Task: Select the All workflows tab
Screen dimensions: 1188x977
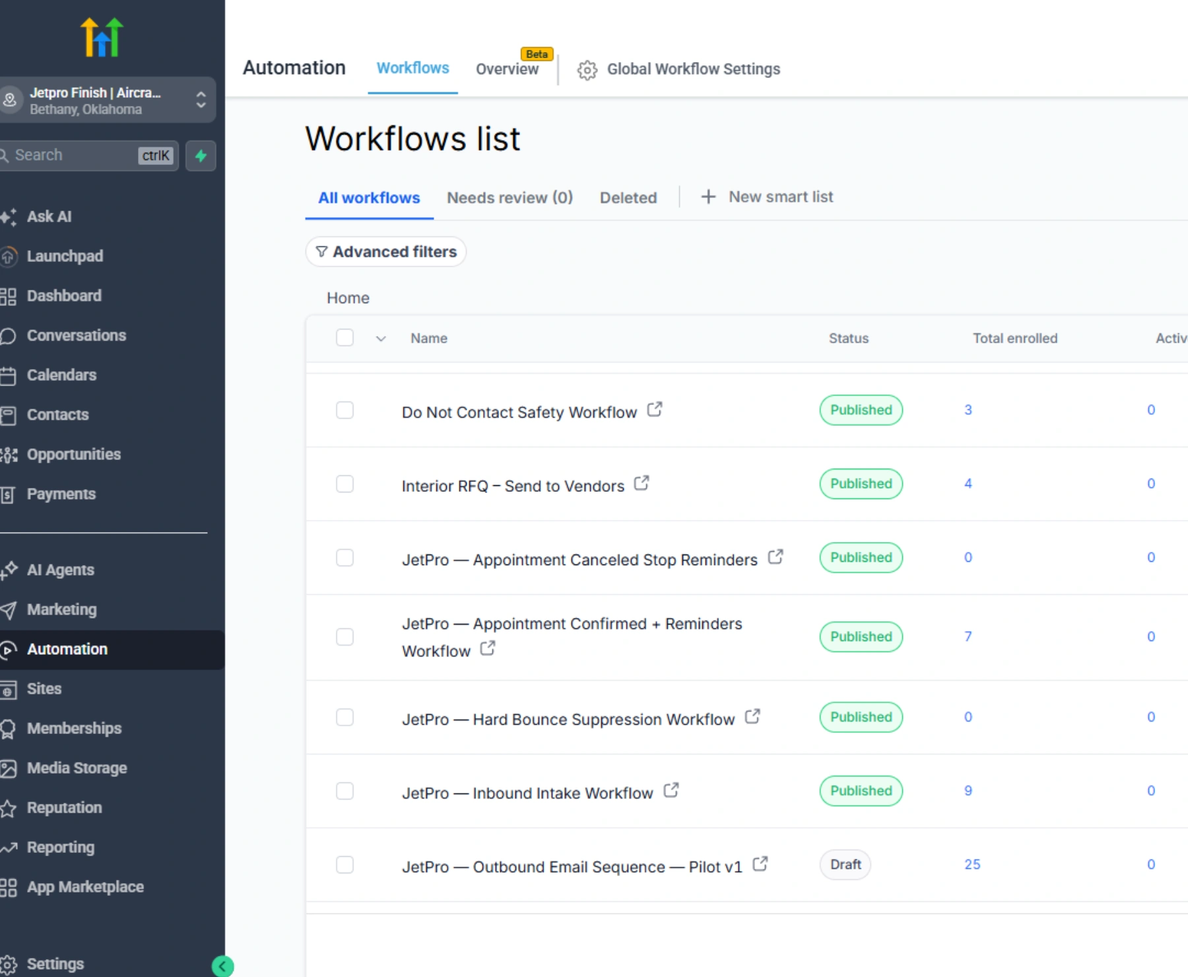Action: tap(369, 198)
